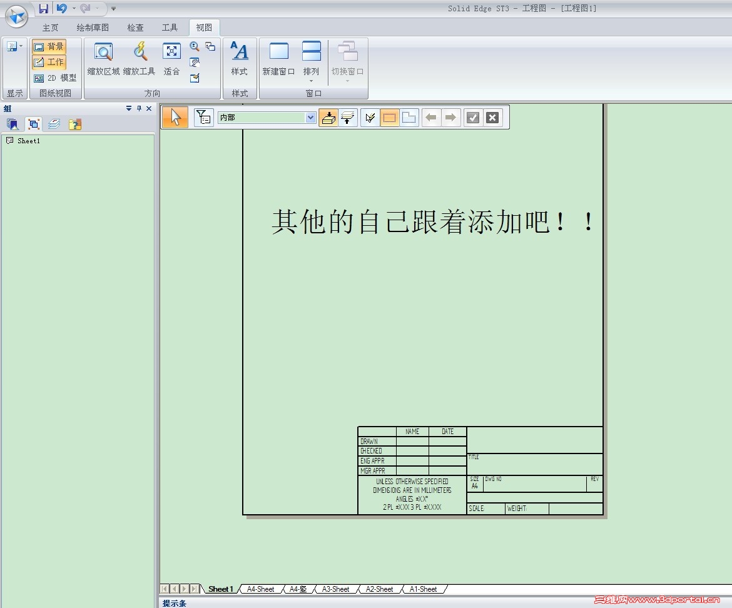
Task: Toggle the inside fence selection mode
Action: pos(389,118)
